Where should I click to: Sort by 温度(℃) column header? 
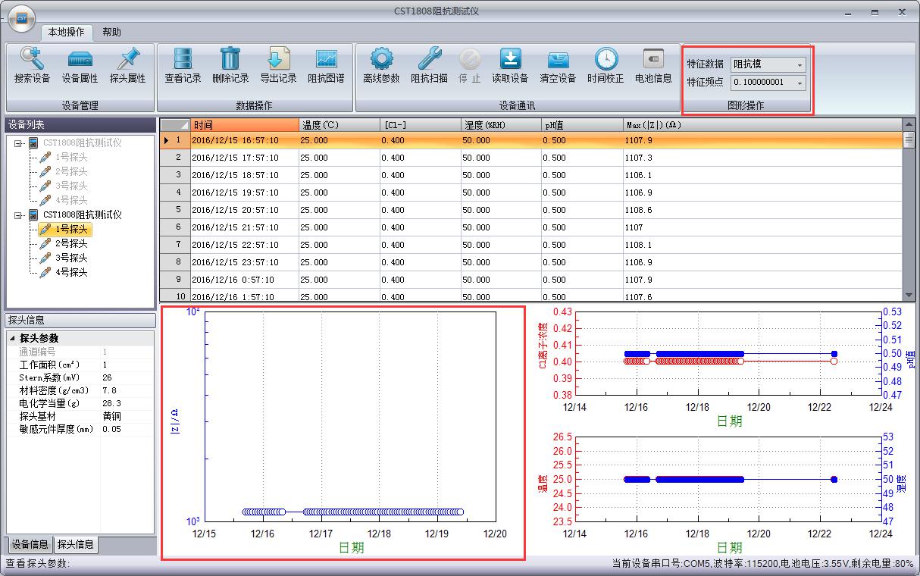(340, 125)
